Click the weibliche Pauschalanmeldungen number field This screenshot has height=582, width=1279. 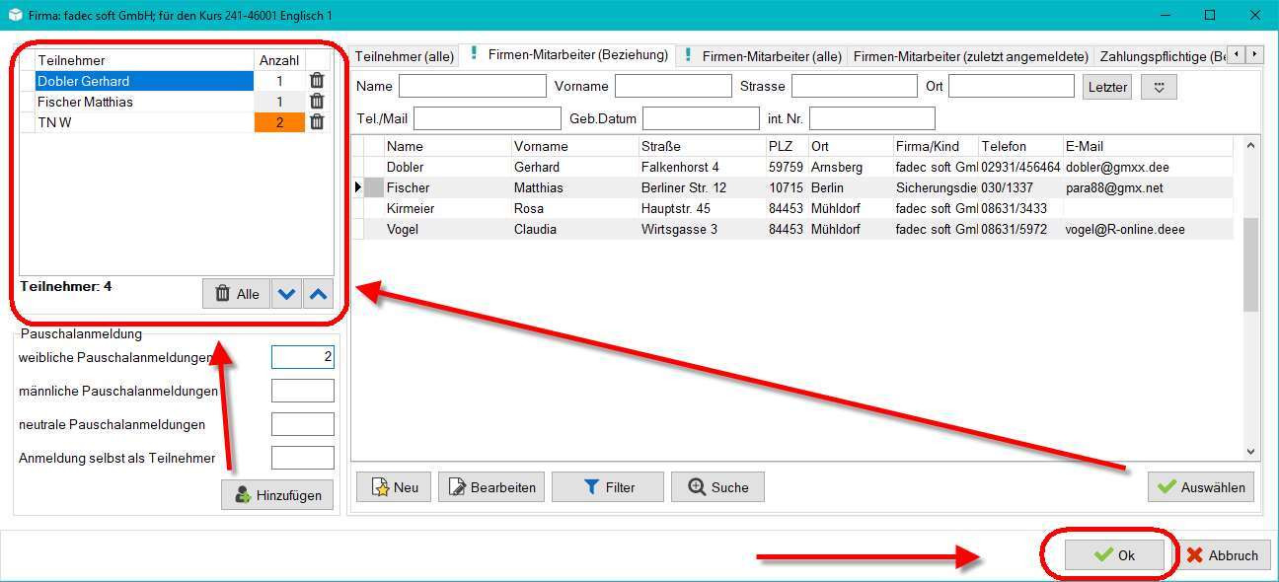tap(303, 357)
